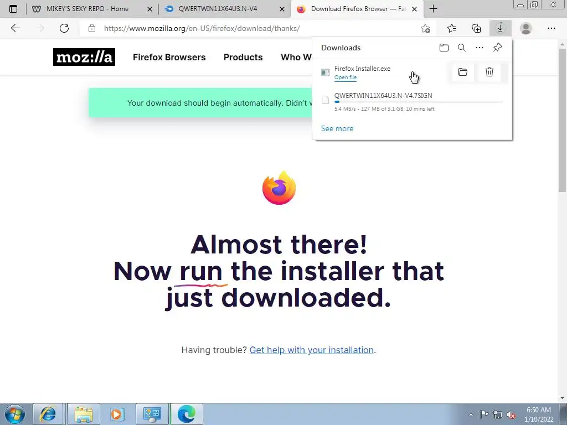The height and width of the screenshot is (425, 567).
Task: Click See more in Downloads
Action: [x=337, y=128]
